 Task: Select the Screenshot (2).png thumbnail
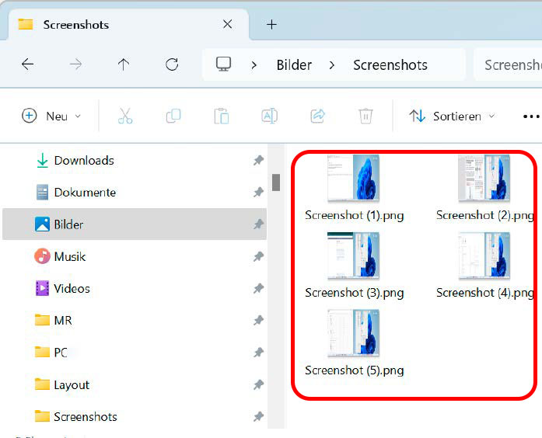pyautogui.click(x=484, y=178)
